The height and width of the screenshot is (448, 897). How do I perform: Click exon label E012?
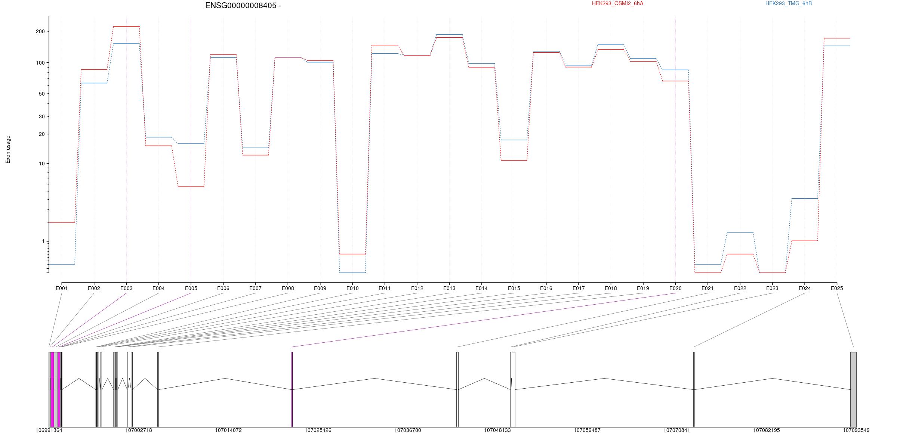(x=417, y=288)
